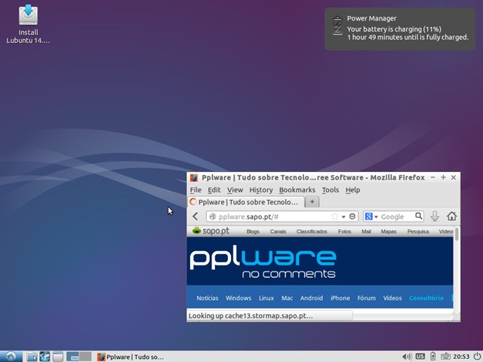483x362 pixels.
Task: Switch to the first workspace in pager
Action: [72, 357]
